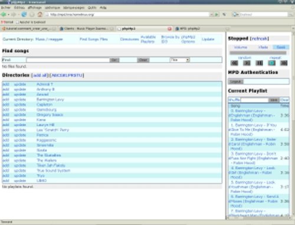Open the address bar history dropdown
The width and height of the screenshot is (295, 225).
(211, 15)
